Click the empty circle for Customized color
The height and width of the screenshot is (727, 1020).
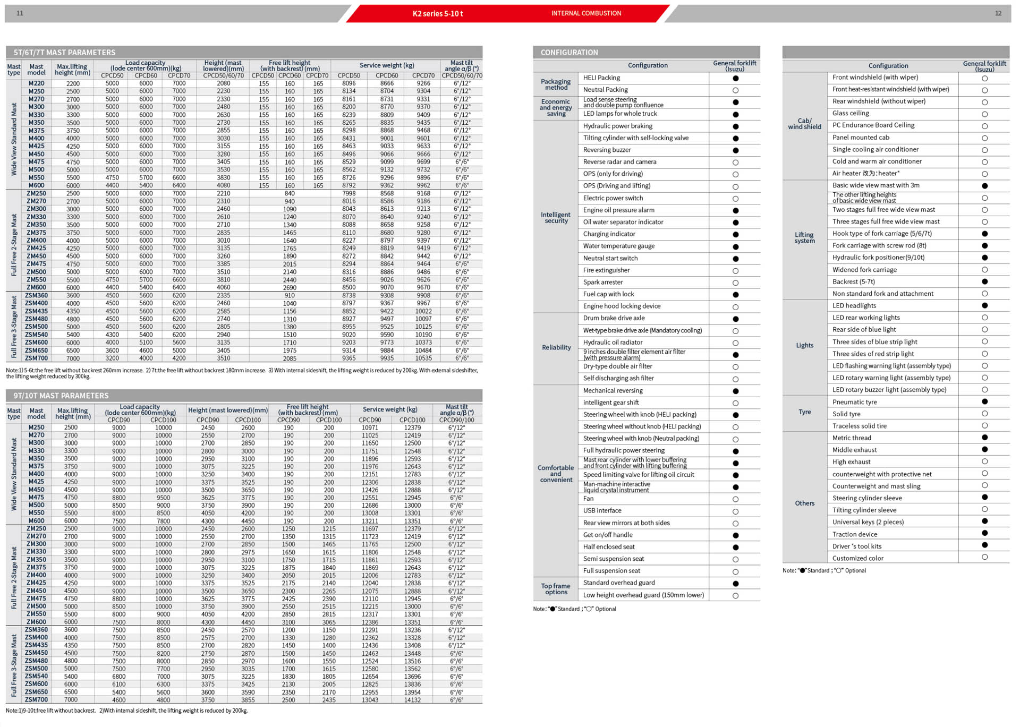pos(984,557)
